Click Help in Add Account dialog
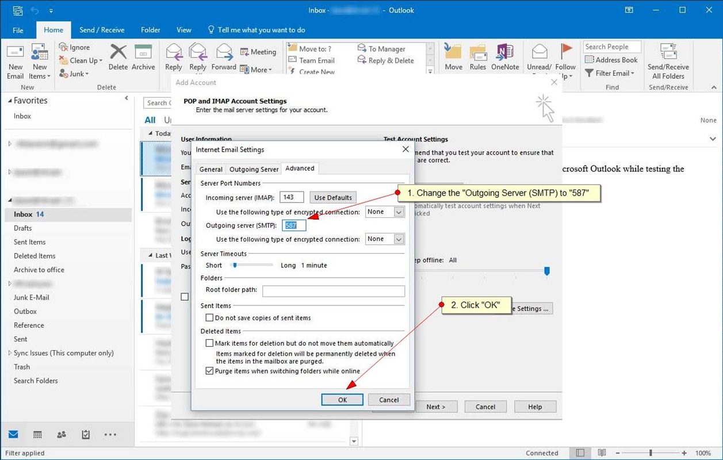 (x=535, y=407)
